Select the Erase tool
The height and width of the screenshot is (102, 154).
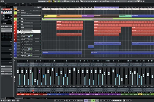86,1
